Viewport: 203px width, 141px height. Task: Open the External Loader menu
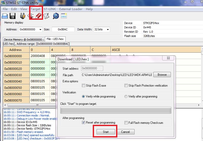pyautogui.click(x=71, y=9)
